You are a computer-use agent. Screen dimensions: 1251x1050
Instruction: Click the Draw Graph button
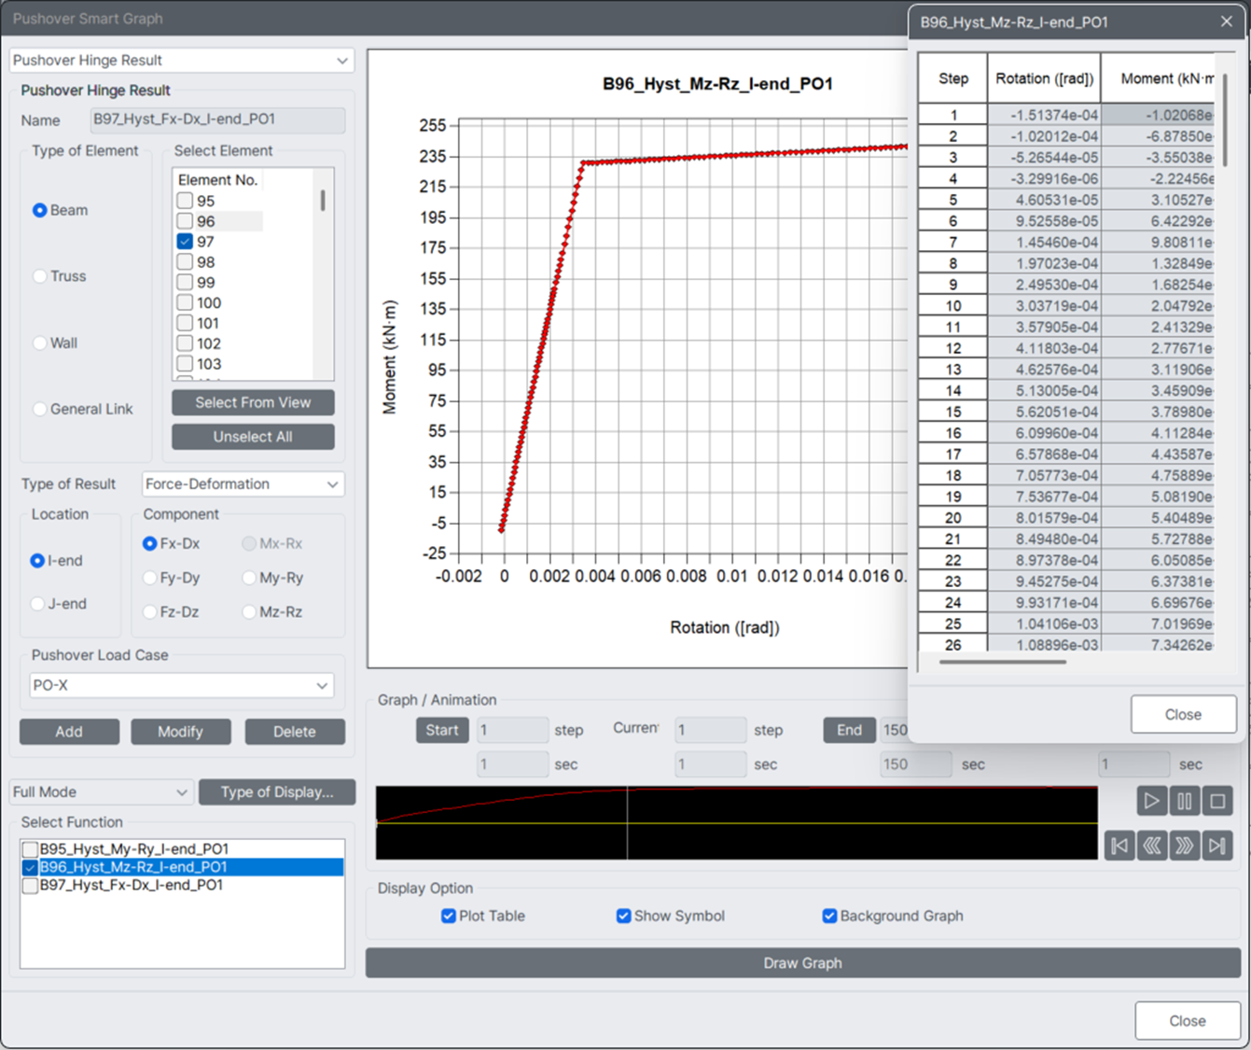coord(803,963)
